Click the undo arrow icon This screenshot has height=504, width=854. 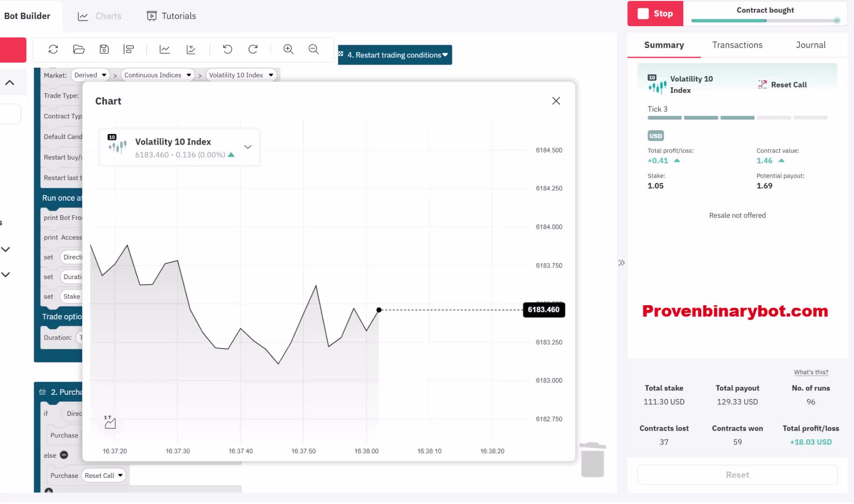(x=227, y=49)
